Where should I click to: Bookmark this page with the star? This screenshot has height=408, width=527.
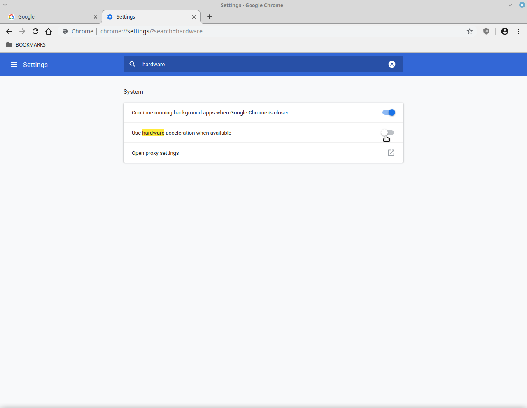click(470, 31)
